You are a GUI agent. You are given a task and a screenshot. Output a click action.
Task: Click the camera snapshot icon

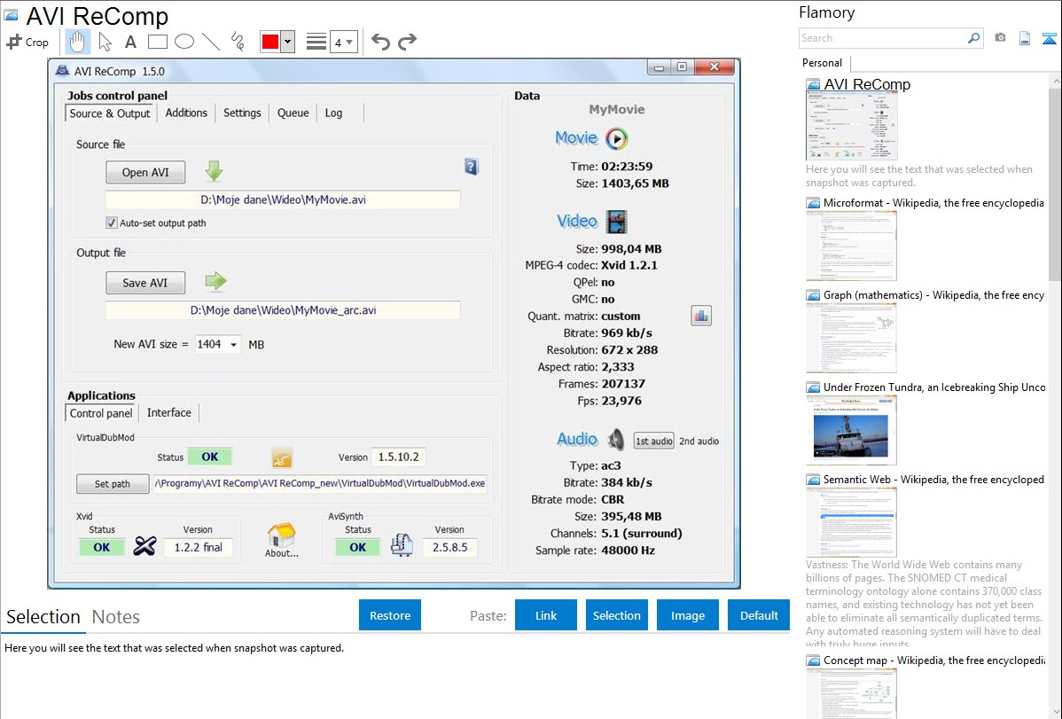pyautogui.click(x=1000, y=38)
